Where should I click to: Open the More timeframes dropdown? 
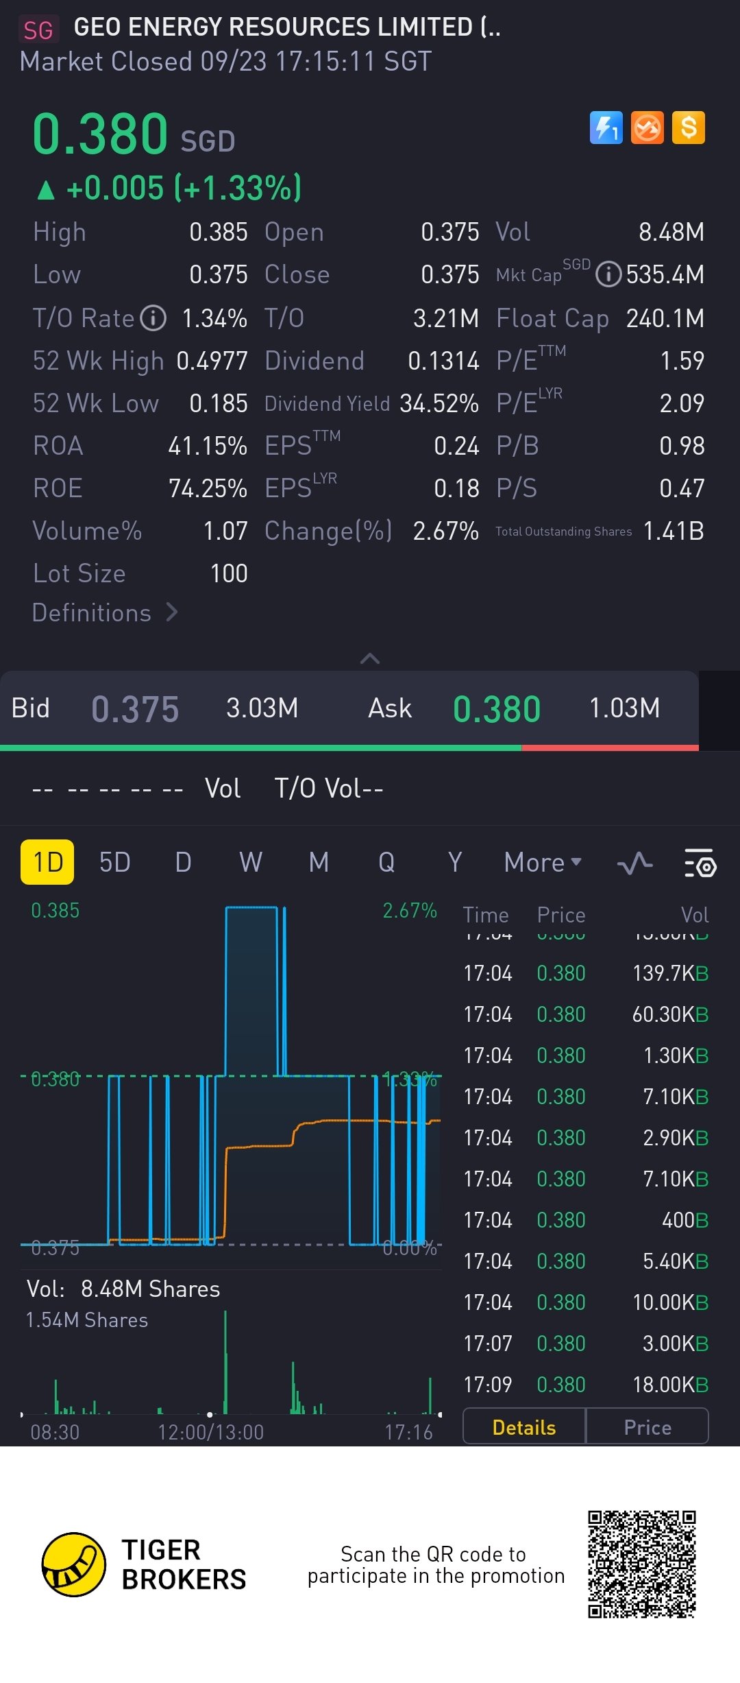pyautogui.click(x=542, y=863)
